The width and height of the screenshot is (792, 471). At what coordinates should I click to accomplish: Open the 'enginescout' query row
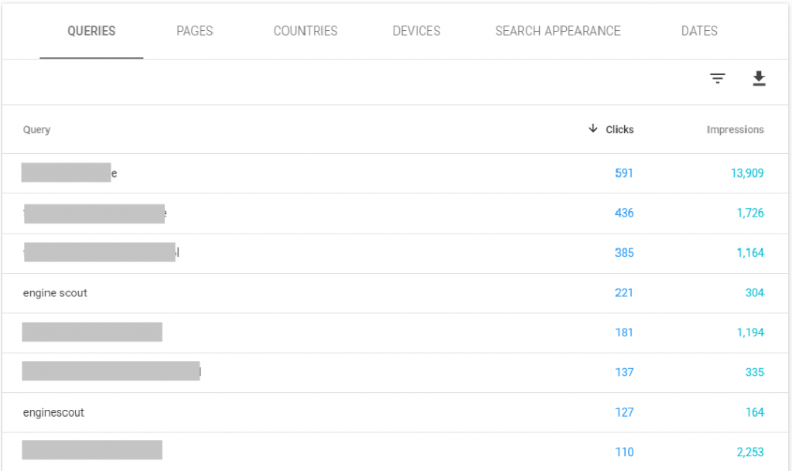click(53, 412)
